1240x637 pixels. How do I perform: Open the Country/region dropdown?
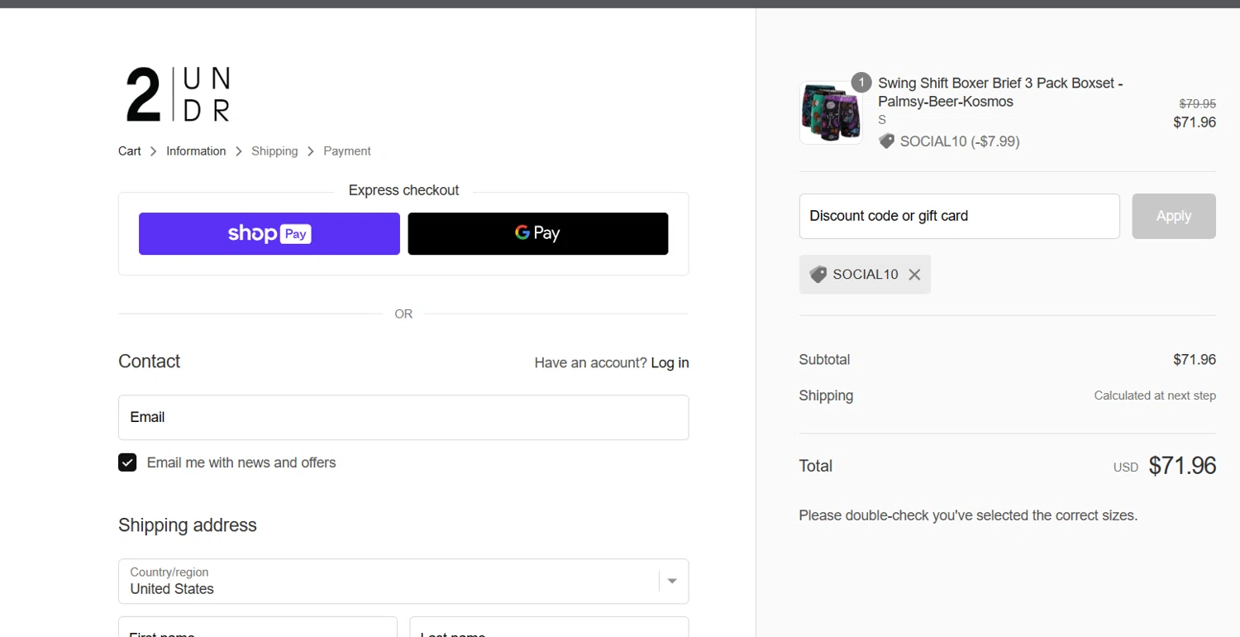click(403, 581)
